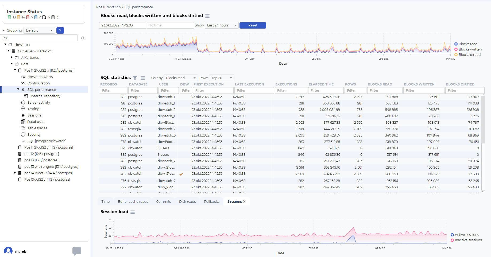Expand the A Kerberos tree node
Viewport: 491px width, 257px height.
pos(12,57)
